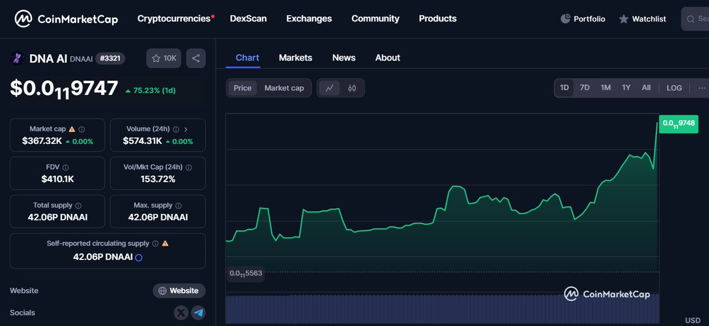Click FDV info icon

(66, 167)
